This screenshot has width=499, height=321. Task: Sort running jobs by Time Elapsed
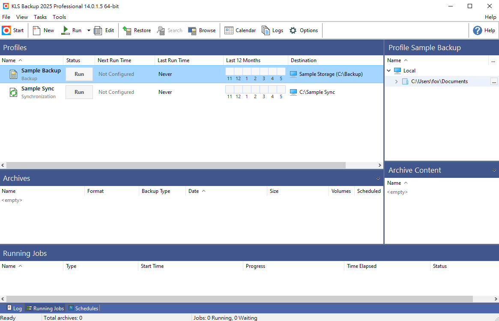[x=387, y=266]
